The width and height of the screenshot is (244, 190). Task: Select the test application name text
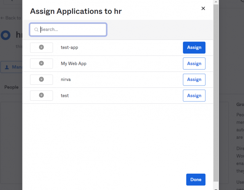65,95
